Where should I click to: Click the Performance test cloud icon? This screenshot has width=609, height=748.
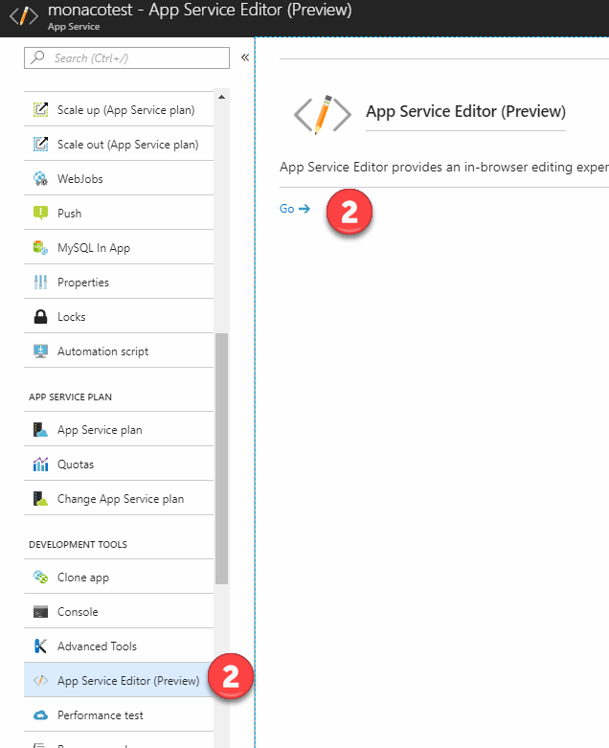coord(40,715)
